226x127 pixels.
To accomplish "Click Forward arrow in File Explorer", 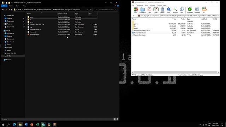I will coord(6,10).
